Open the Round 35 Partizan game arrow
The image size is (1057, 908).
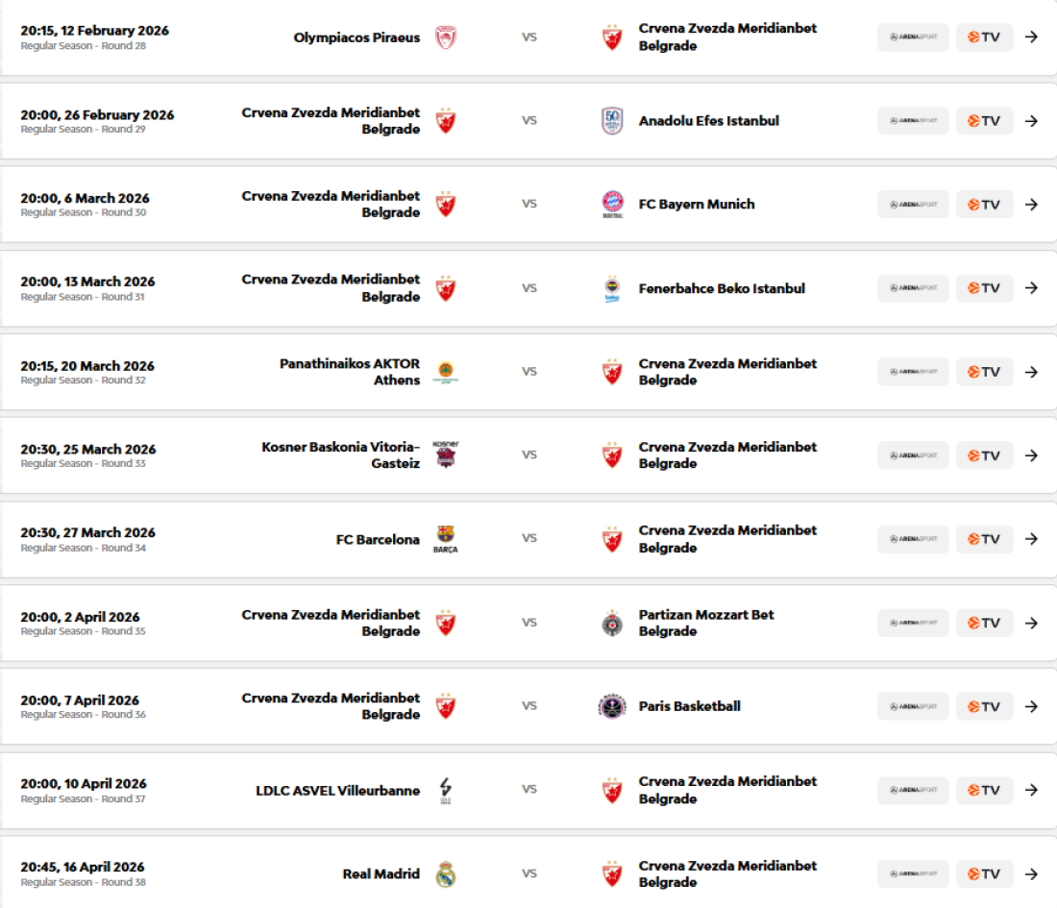click(x=1031, y=623)
